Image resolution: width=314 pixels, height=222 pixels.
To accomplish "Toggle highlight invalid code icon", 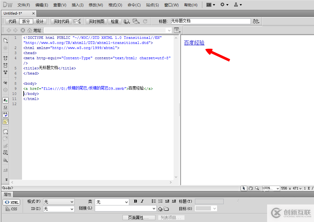I will click(x=5, y=107).
